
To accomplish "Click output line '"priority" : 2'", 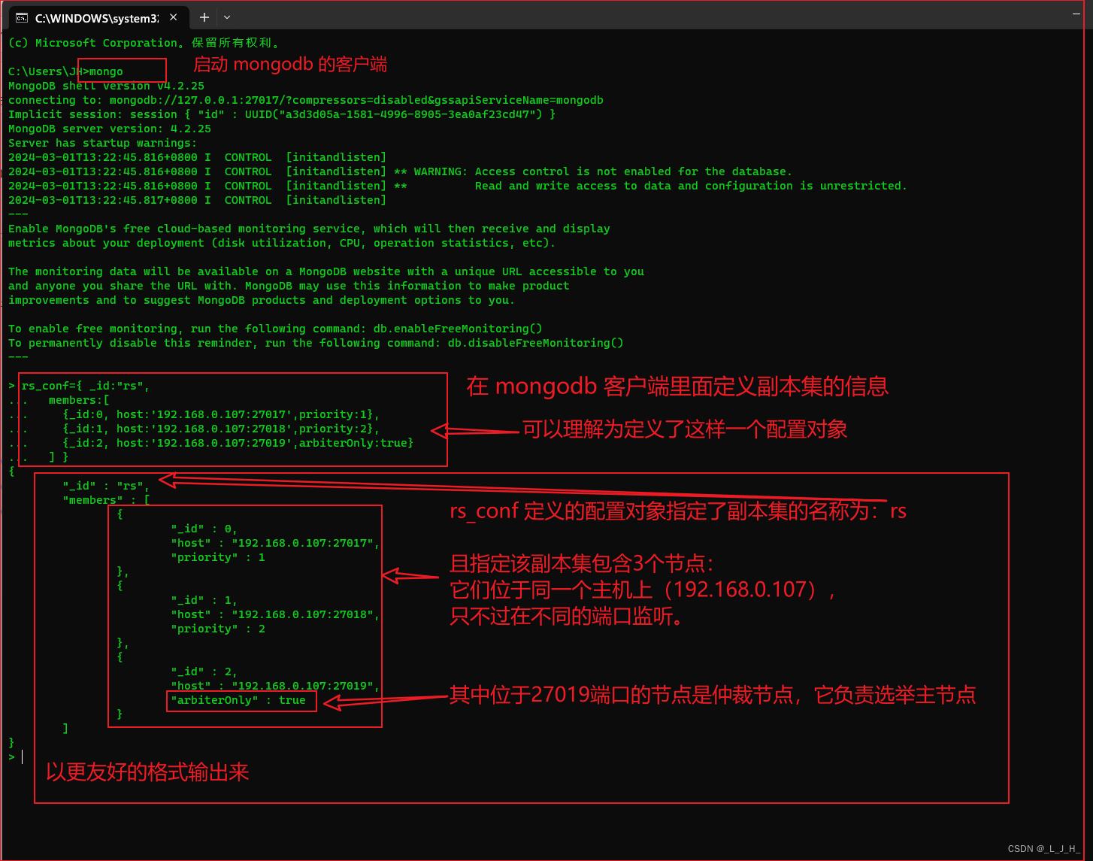I will click(x=218, y=629).
